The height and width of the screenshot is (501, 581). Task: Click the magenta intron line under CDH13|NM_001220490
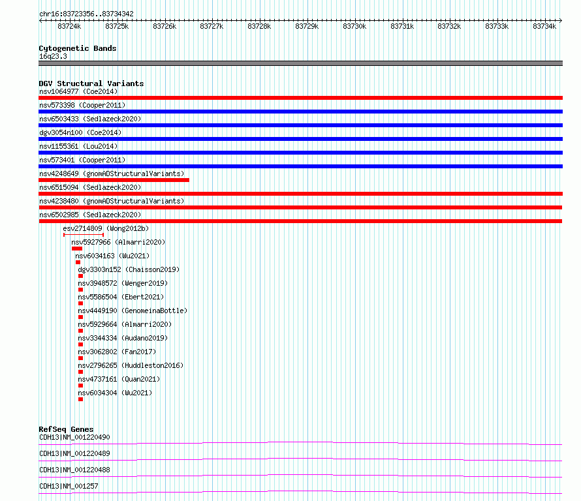coord(300,443)
